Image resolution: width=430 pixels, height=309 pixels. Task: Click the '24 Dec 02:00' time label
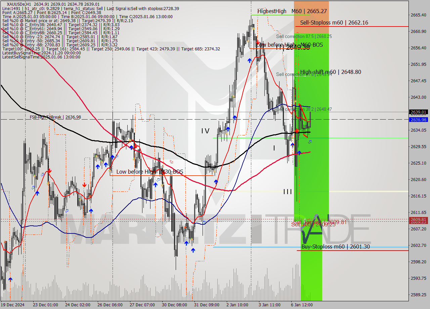[x=78, y=305]
